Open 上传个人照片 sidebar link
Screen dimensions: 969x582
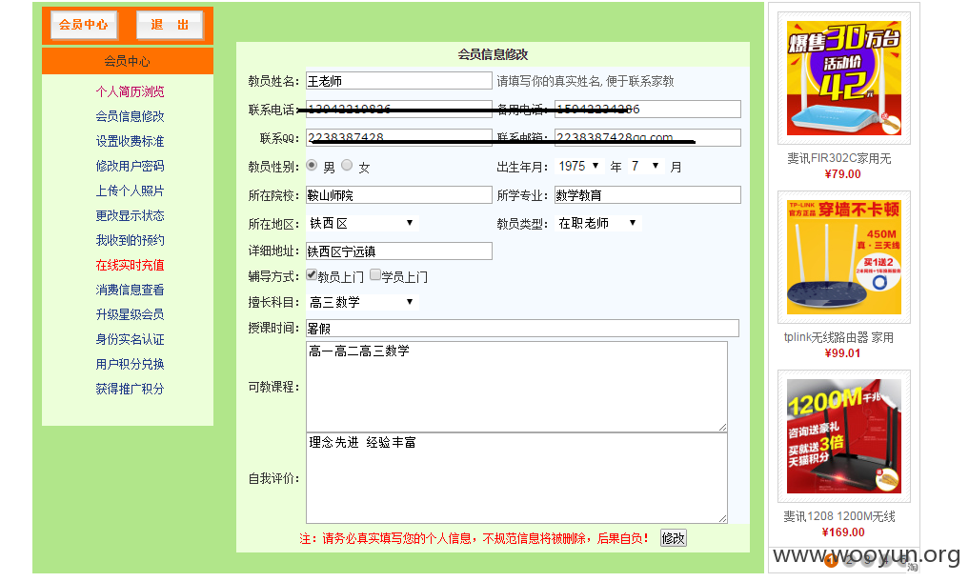click(x=130, y=191)
